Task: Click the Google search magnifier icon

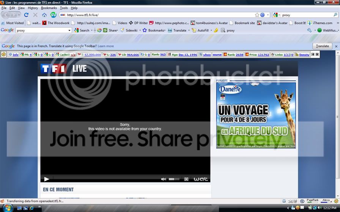Action: point(335,15)
